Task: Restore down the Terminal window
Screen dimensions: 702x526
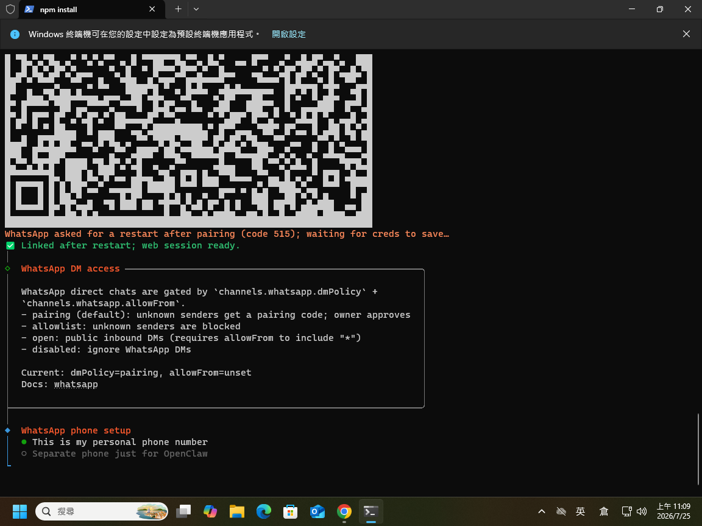Action: click(x=659, y=9)
